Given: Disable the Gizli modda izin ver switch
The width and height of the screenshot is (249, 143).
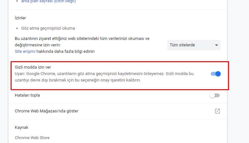Looking at the screenshot, I should click(216, 74).
